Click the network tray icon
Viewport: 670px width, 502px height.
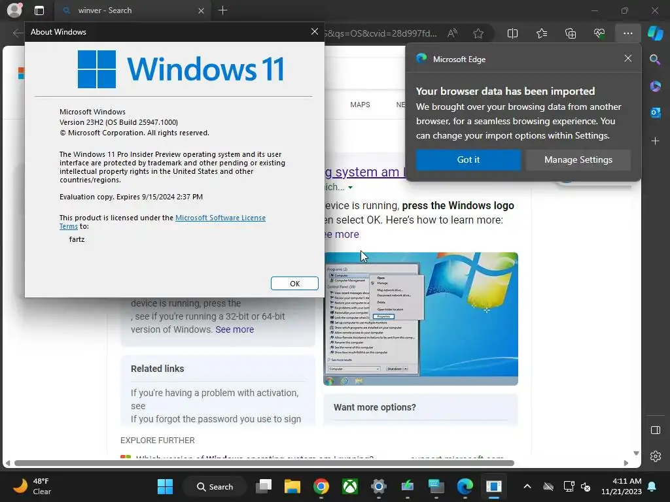569,486
